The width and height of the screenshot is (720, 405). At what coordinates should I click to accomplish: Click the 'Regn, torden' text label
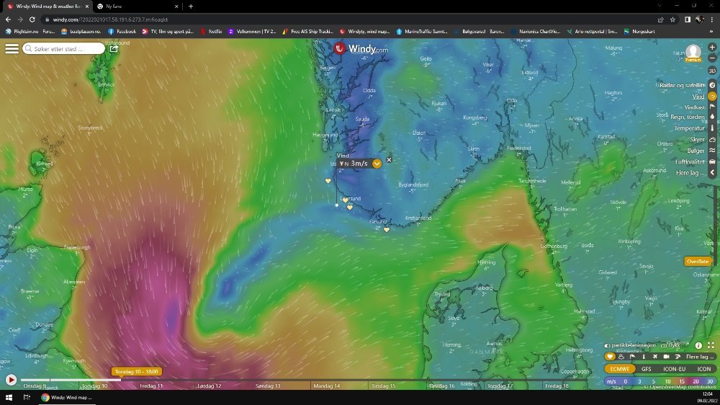[688, 117]
